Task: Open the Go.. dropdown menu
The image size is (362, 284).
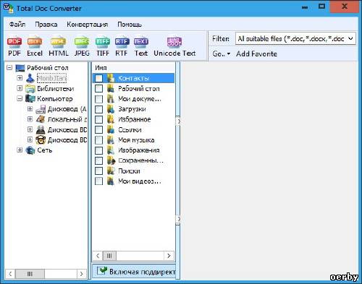Action: (221, 54)
